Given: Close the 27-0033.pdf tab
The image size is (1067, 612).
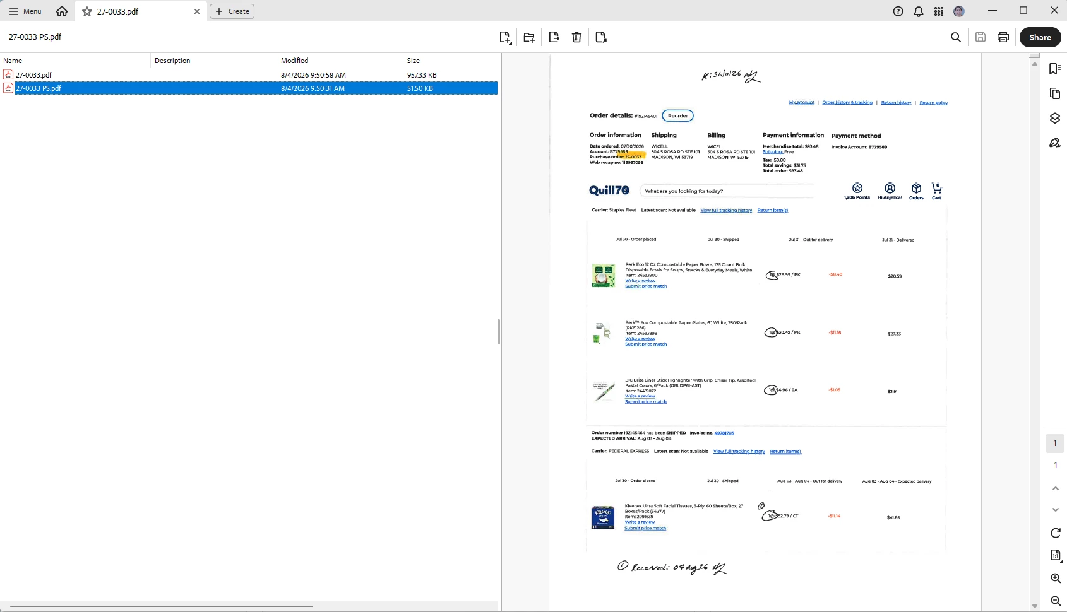Looking at the screenshot, I should click(197, 11).
